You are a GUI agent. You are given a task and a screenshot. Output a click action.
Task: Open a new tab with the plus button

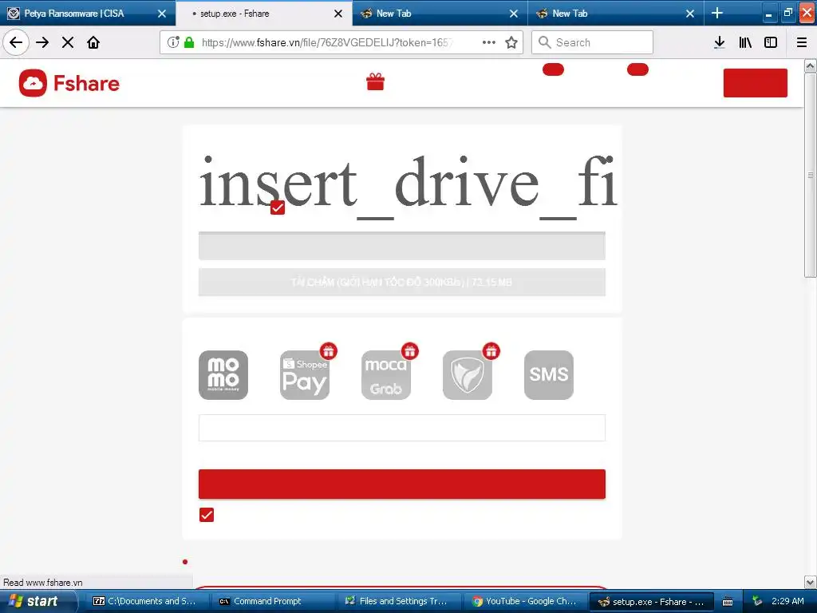click(717, 13)
